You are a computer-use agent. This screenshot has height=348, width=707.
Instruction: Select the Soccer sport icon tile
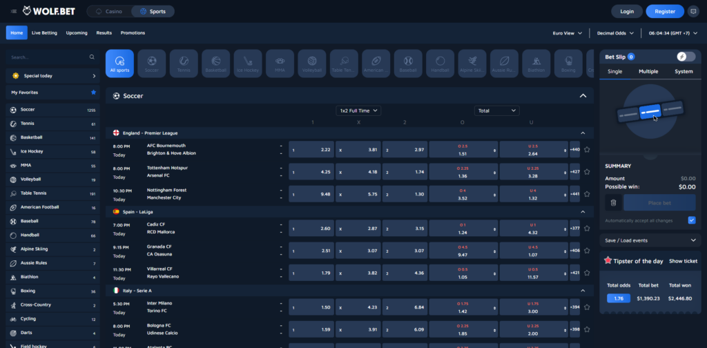click(x=151, y=64)
